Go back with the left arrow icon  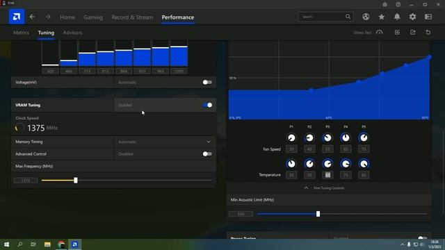32,17
